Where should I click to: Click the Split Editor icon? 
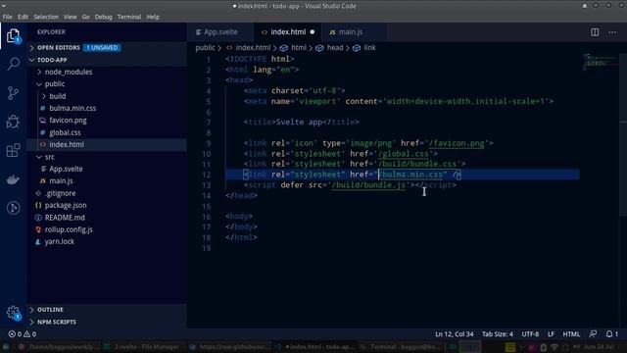[595, 32]
